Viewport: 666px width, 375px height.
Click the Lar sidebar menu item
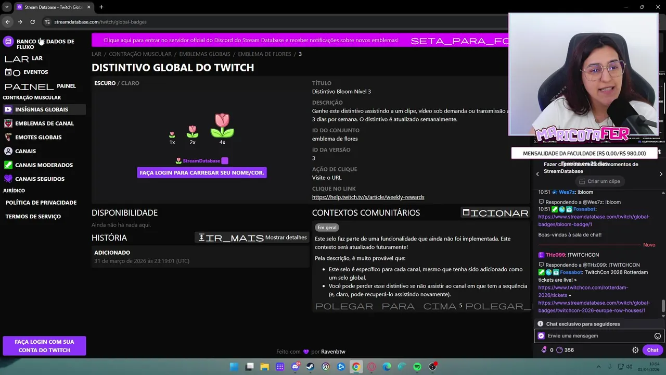[23, 58]
